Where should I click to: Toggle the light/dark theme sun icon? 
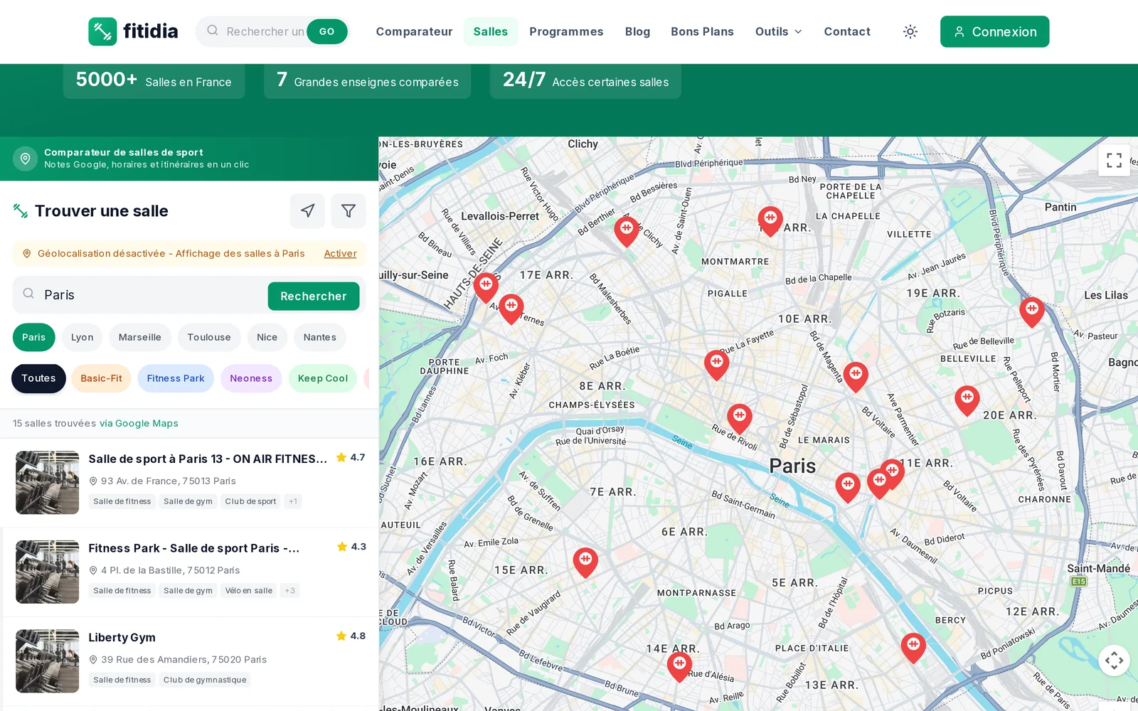pos(910,31)
